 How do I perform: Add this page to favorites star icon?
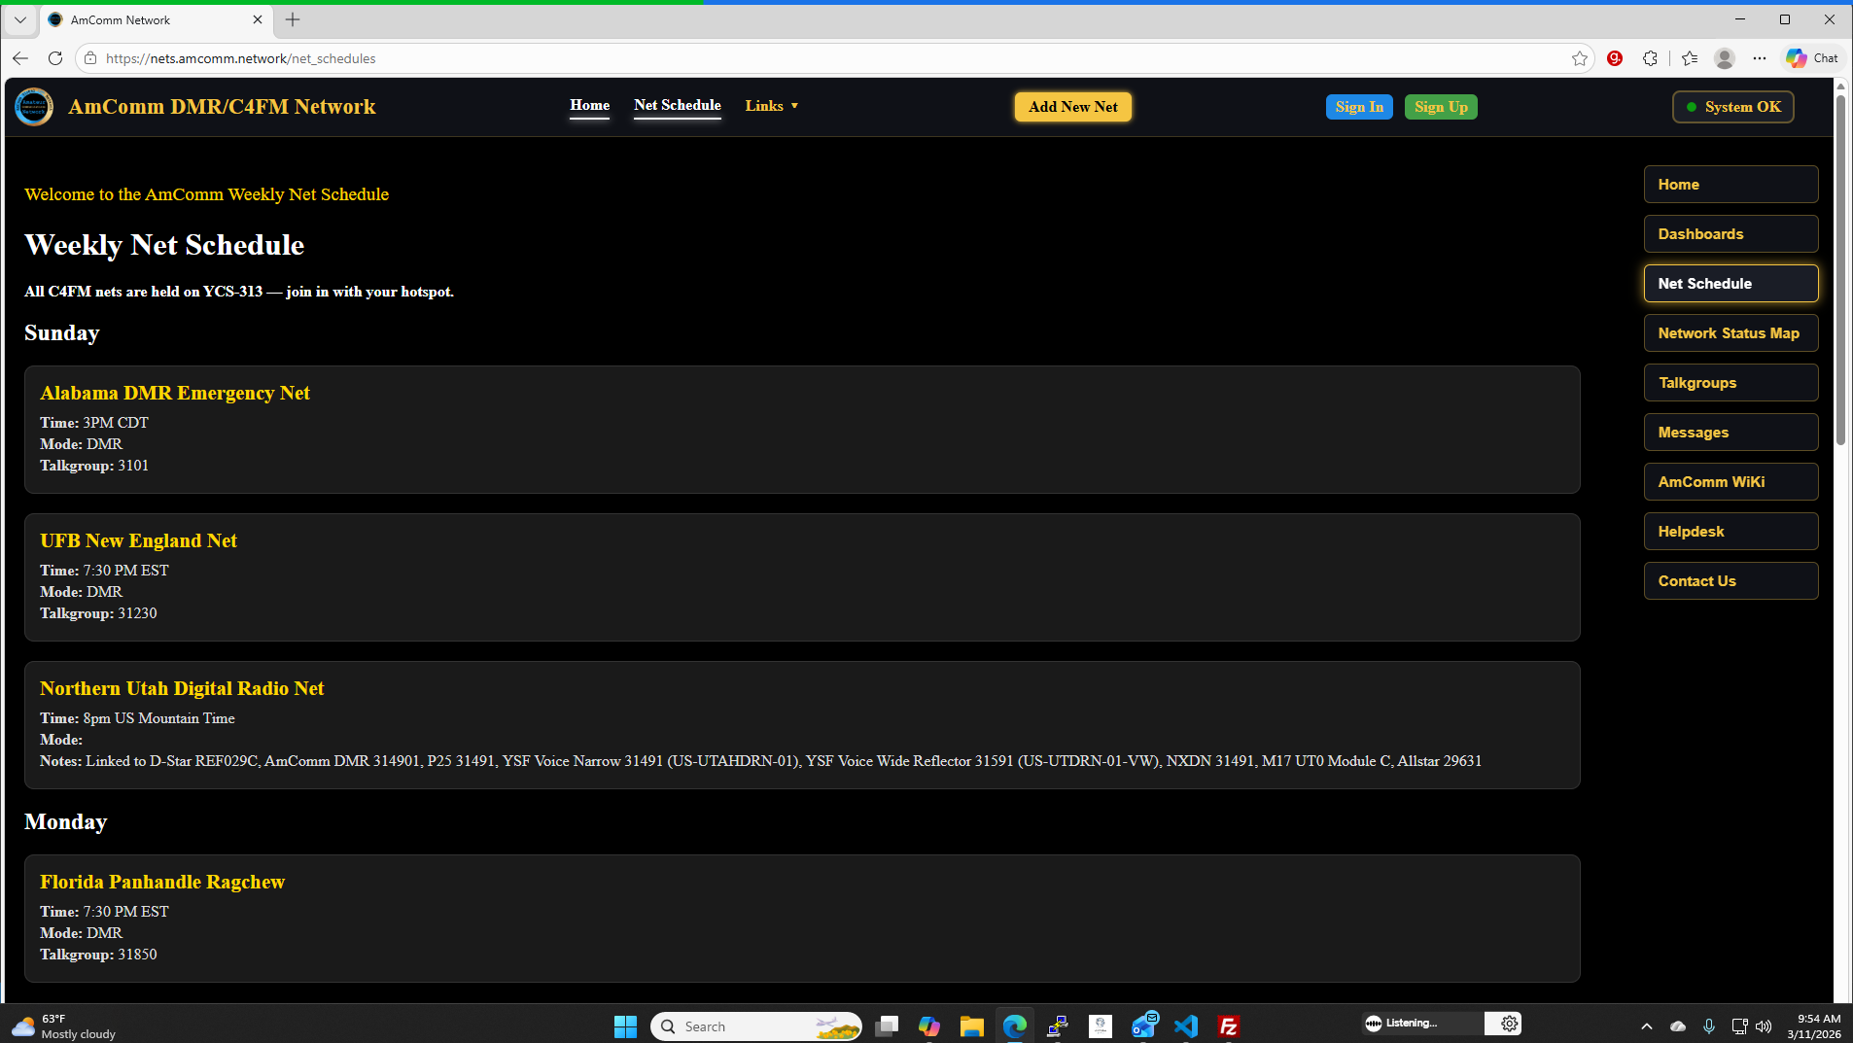pos(1579,58)
